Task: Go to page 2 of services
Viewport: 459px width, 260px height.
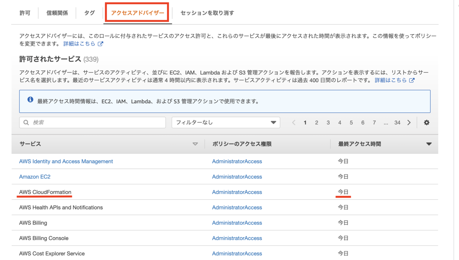Action: click(317, 123)
